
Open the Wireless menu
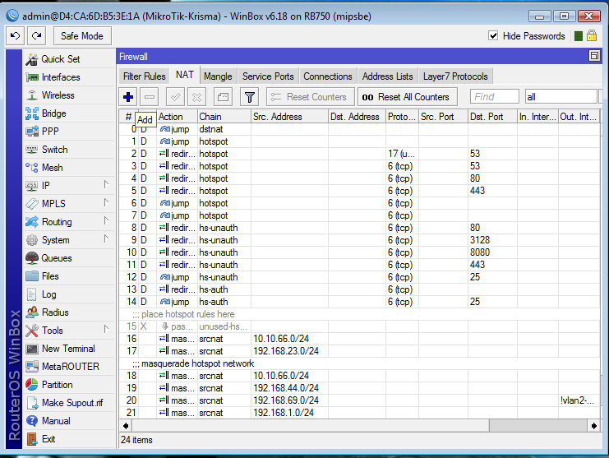69,95
